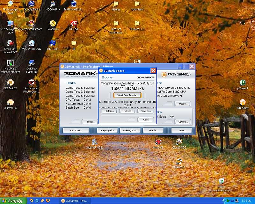The image size is (255, 204).
Task: Click Save as button in Score dialog
Action: [146, 111]
